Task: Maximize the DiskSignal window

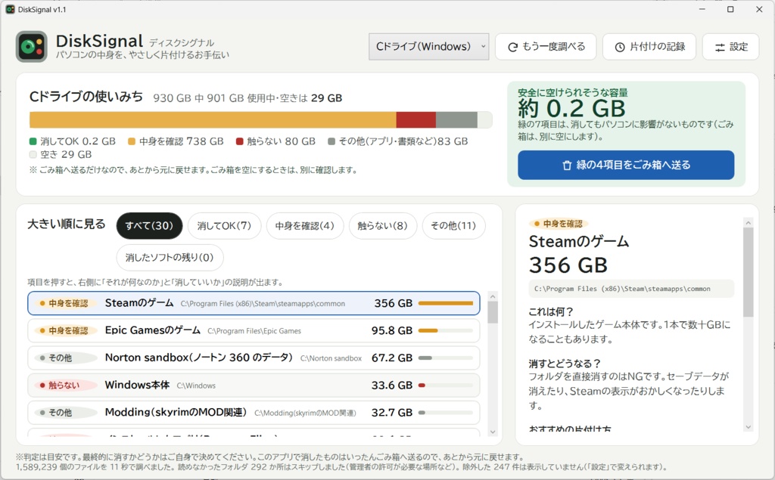Action: click(730, 9)
